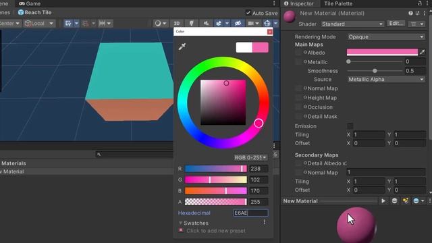The image size is (432, 243).
Task: Open the grid snapping dropdown arrow
Action: (x=76, y=24)
